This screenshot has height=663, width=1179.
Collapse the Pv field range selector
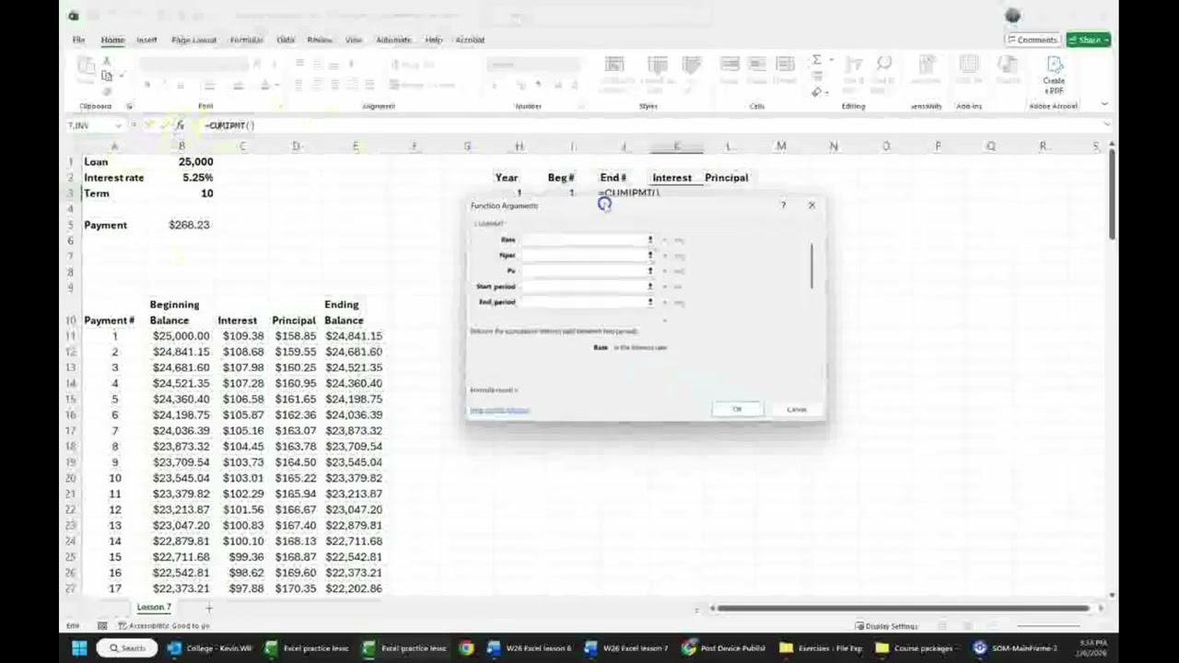click(x=650, y=271)
